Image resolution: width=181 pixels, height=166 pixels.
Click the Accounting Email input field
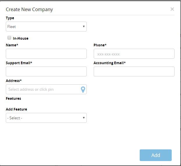(x=134, y=71)
